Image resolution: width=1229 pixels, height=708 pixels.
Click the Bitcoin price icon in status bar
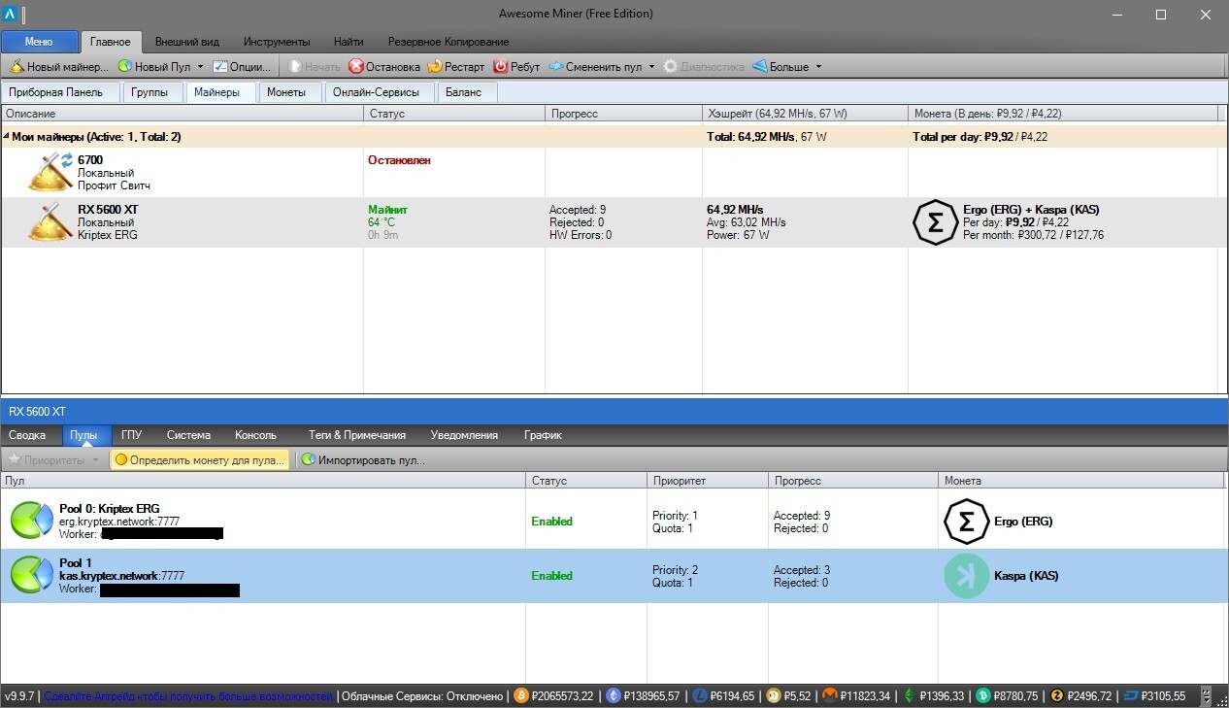pyautogui.click(x=520, y=695)
